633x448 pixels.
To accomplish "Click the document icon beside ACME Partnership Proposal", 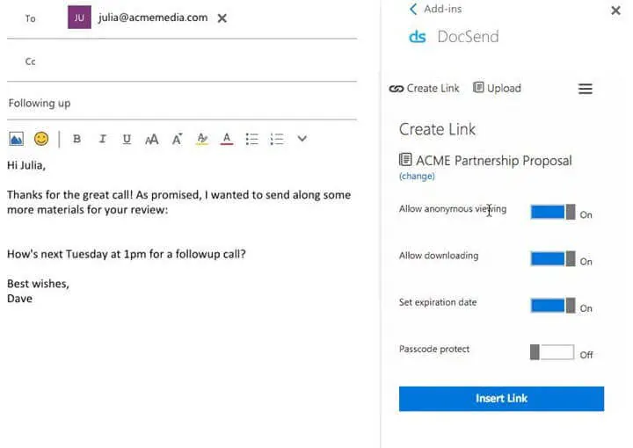I will coord(405,160).
